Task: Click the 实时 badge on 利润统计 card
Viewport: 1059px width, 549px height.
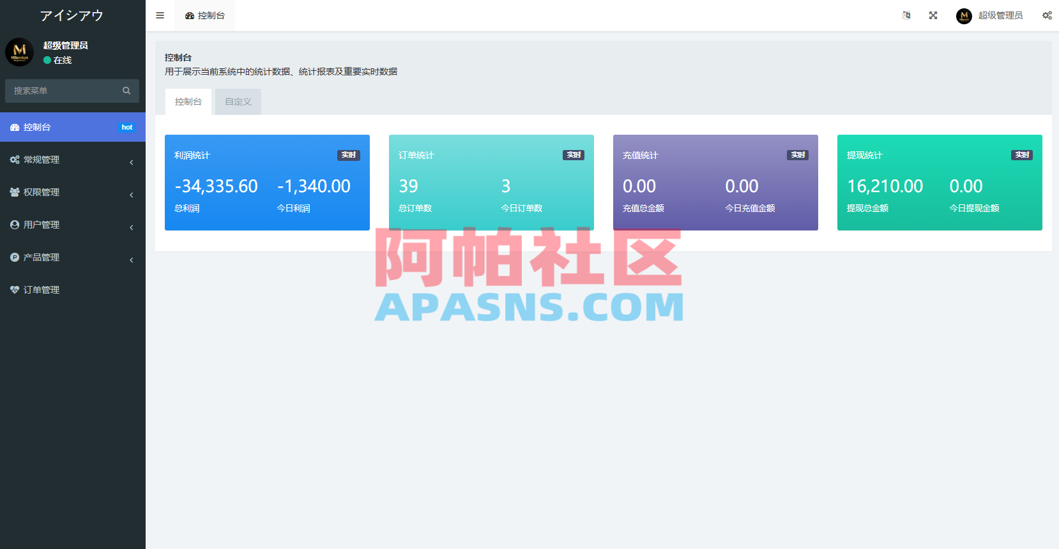Action: 349,155
